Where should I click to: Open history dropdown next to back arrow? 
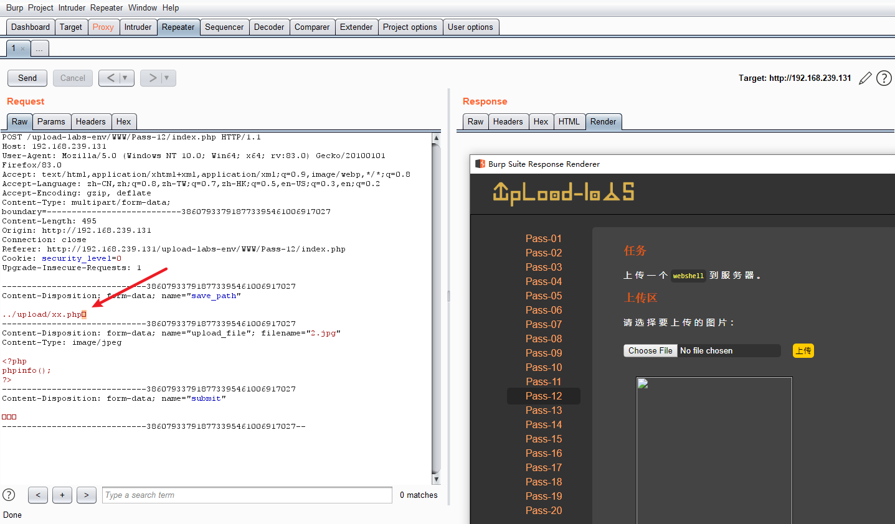pyautogui.click(x=126, y=78)
